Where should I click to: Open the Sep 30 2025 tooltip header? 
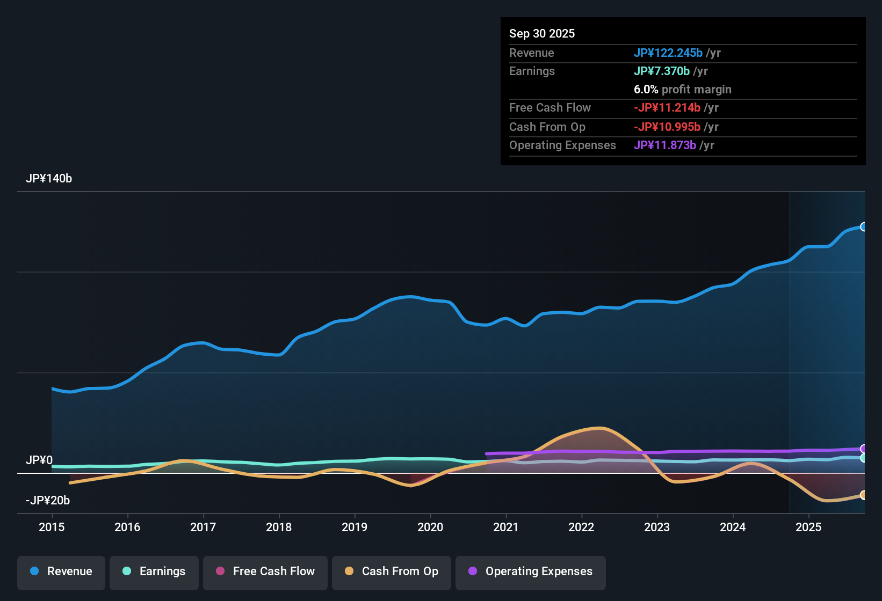542,33
